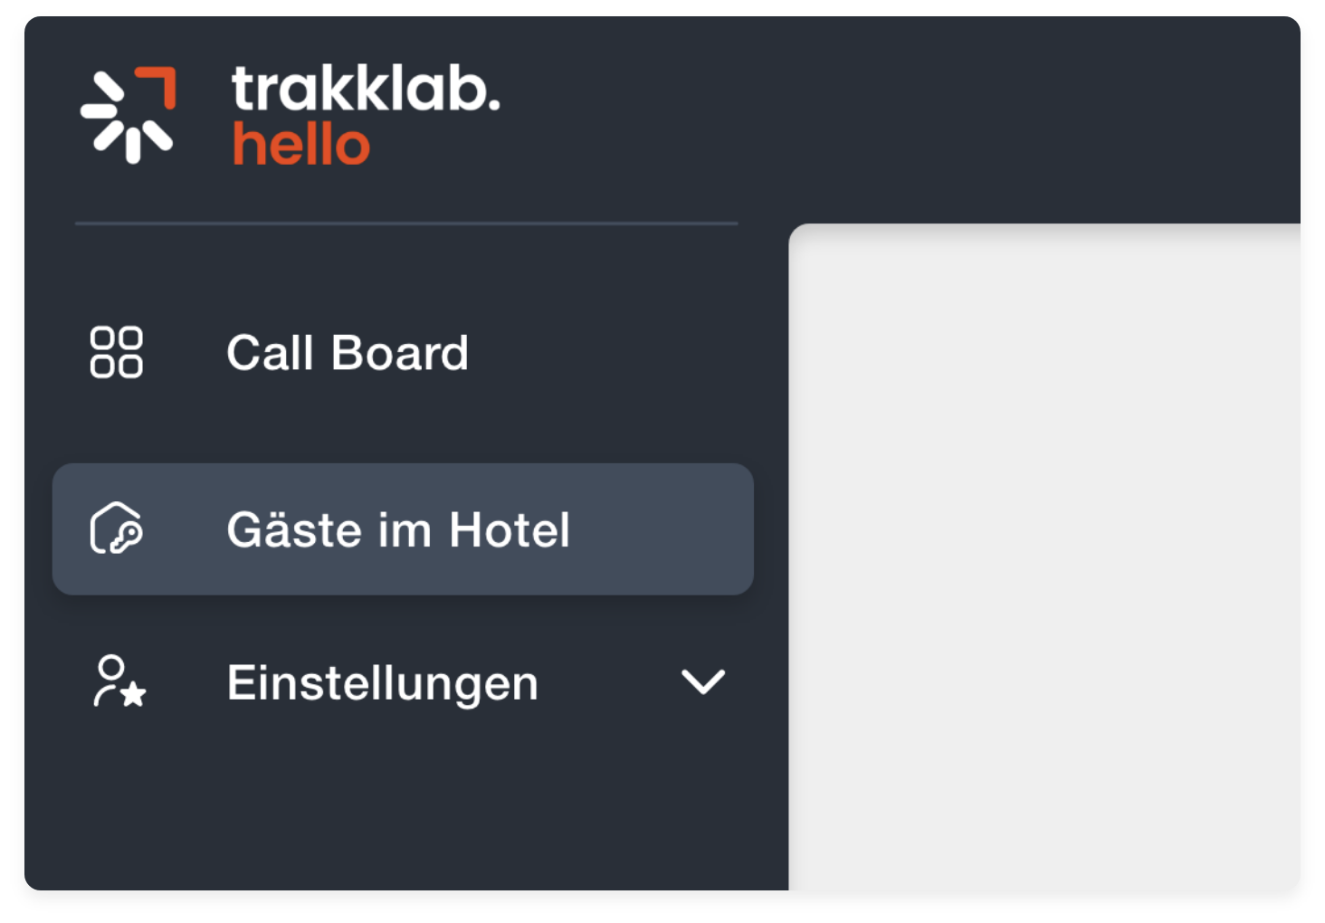Click the trakklab starburst logo icon

coord(128,115)
